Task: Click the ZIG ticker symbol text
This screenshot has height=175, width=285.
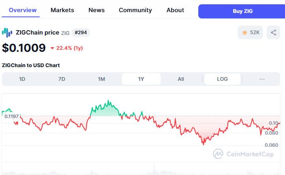Action: pos(65,33)
